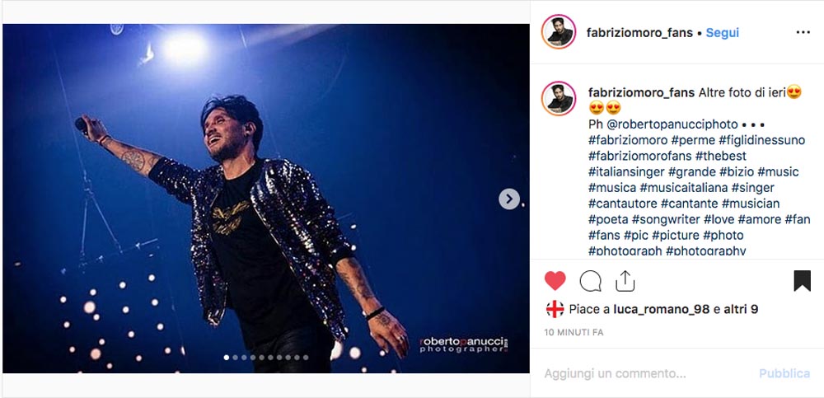Open the fabriziomoro_fans username in the header
The image size is (824, 398).
(x=639, y=33)
